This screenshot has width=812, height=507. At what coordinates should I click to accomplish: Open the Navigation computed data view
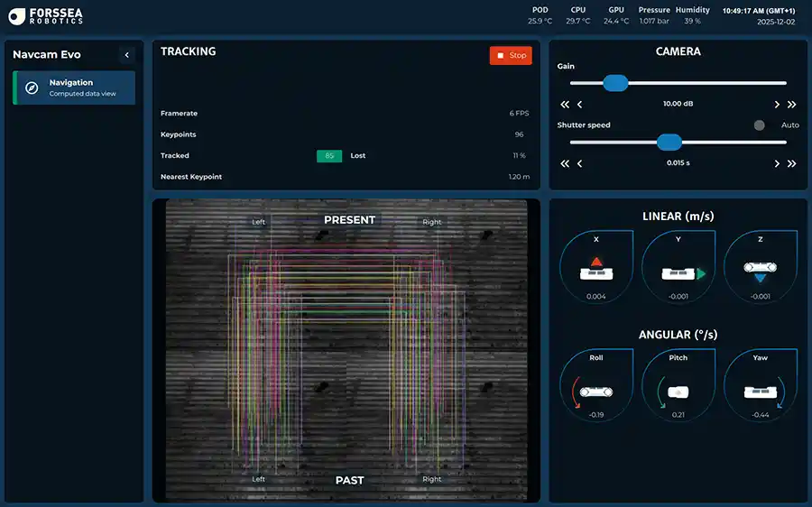[x=74, y=88]
